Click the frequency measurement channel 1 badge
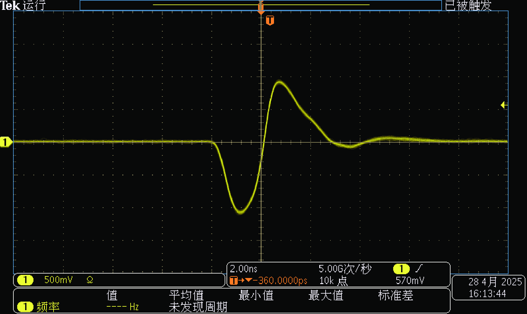This screenshot has width=527, height=314. click(25, 307)
